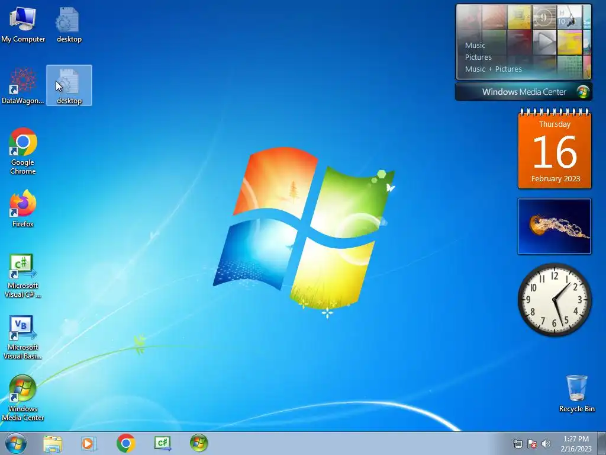This screenshot has height=455, width=606.
Task: Click the play thumbnail in Media Center gadget
Action: click(x=544, y=42)
